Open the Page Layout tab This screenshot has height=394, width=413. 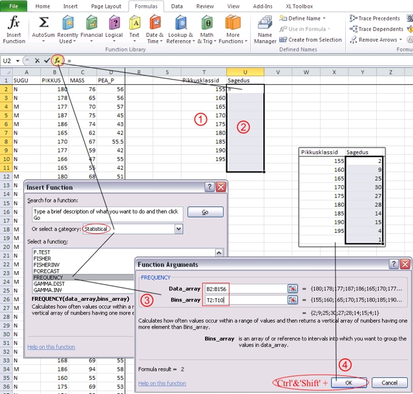click(105, 6)
